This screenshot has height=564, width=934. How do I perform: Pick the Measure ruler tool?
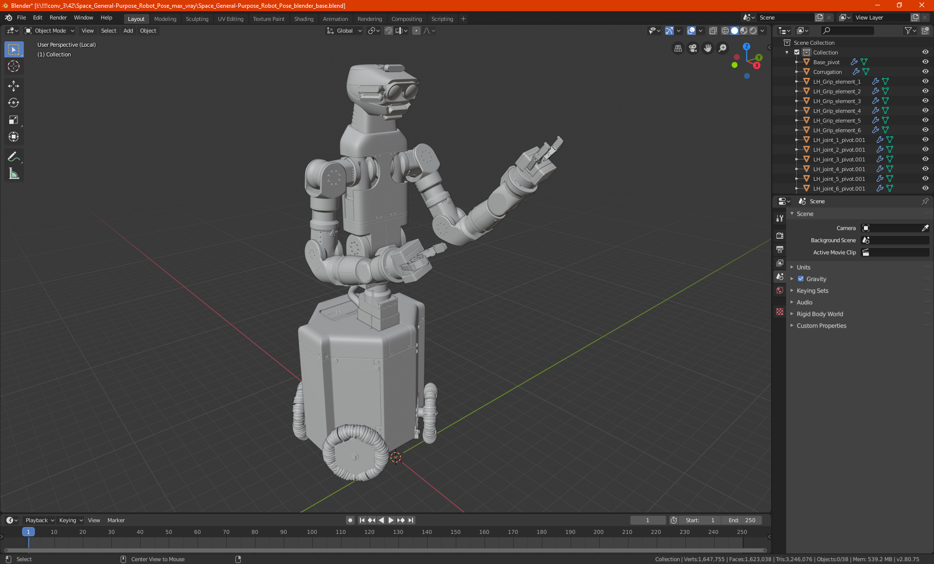click(x=14, y=174)
